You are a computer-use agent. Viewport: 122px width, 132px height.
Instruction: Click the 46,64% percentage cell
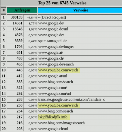[x=32, y=18]
